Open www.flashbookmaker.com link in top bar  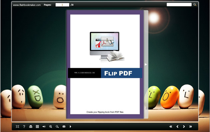tap(27, 5)
